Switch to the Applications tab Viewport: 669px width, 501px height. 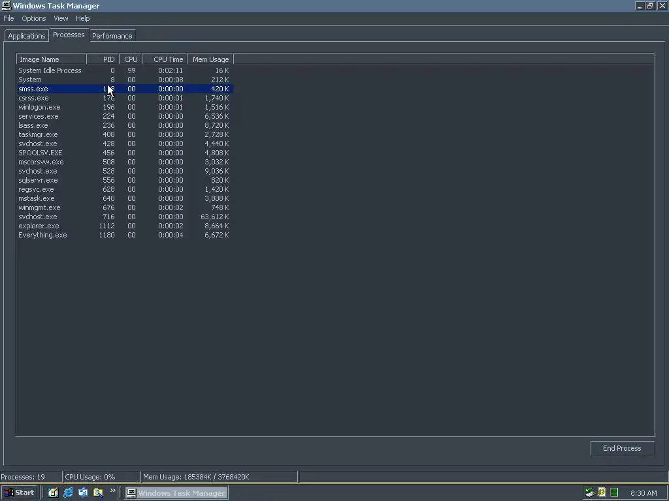click(26, 36)
